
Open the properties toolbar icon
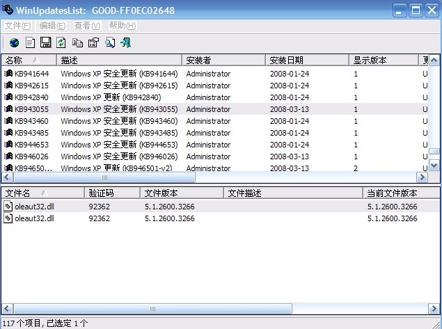[93, 43]
